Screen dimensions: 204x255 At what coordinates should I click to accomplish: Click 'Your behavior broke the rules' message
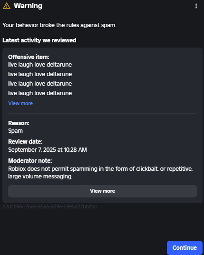click(x=59, y=25)
